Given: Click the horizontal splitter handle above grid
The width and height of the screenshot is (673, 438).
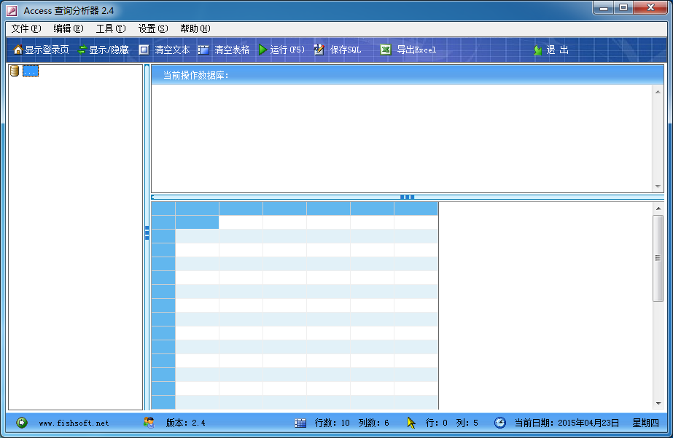Looking at the screenshot, I should click(x=407, y=197).
